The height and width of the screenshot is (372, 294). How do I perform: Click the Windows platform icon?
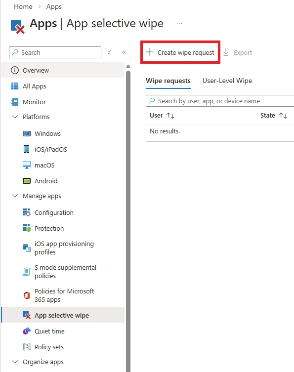click(27, 133)
